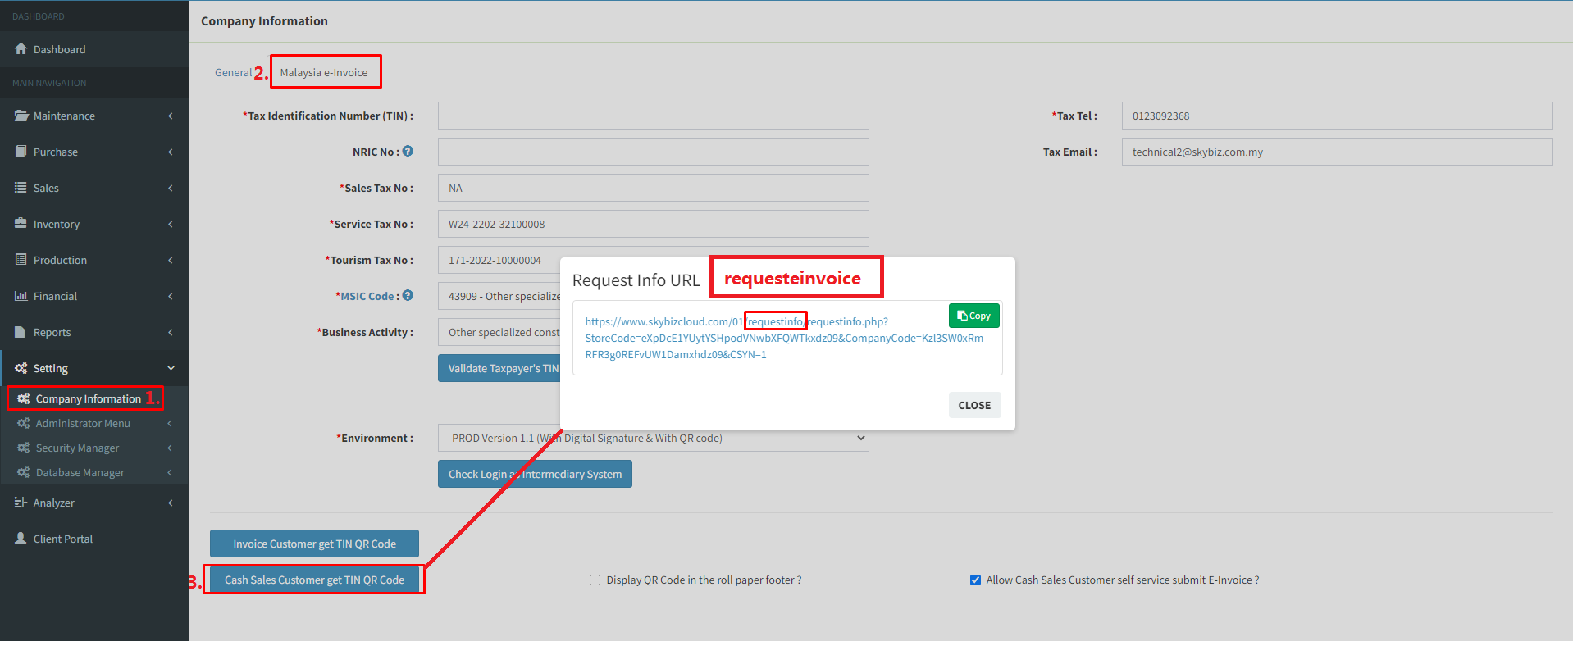Click Cash Sales Customer get TIN QR Code
This screenshot has height=646, width=1573.
pyautogui.click(x=314, y=580)
